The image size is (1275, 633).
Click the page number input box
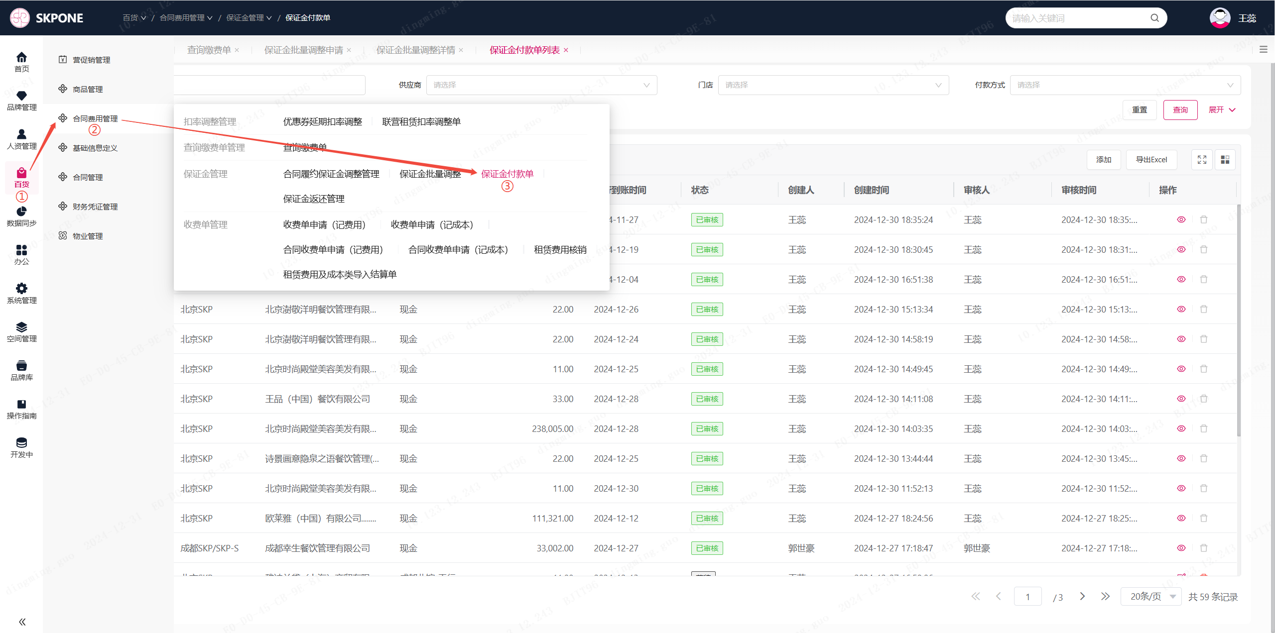tap(1027, 596)
